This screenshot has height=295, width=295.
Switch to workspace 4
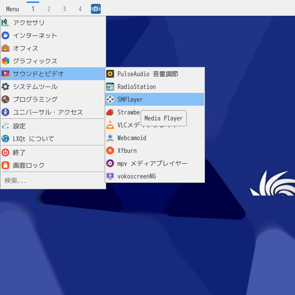(80, 9)
